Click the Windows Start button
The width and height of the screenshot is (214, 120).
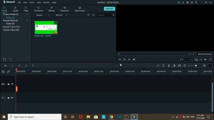[4, 117]
